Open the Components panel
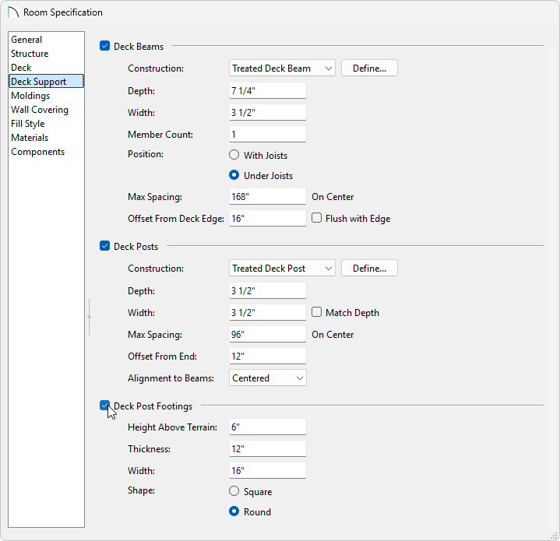The height and width of the screenshot is (541, 560). pos(46,152)
